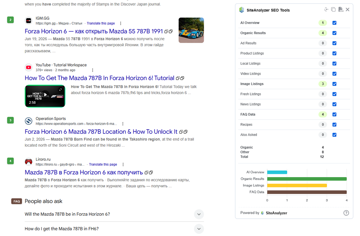The height and width of the screenshot is (236, 360).
Task: Click Translate this page for Liroro.ru
Action: click(x=103, y=164)
